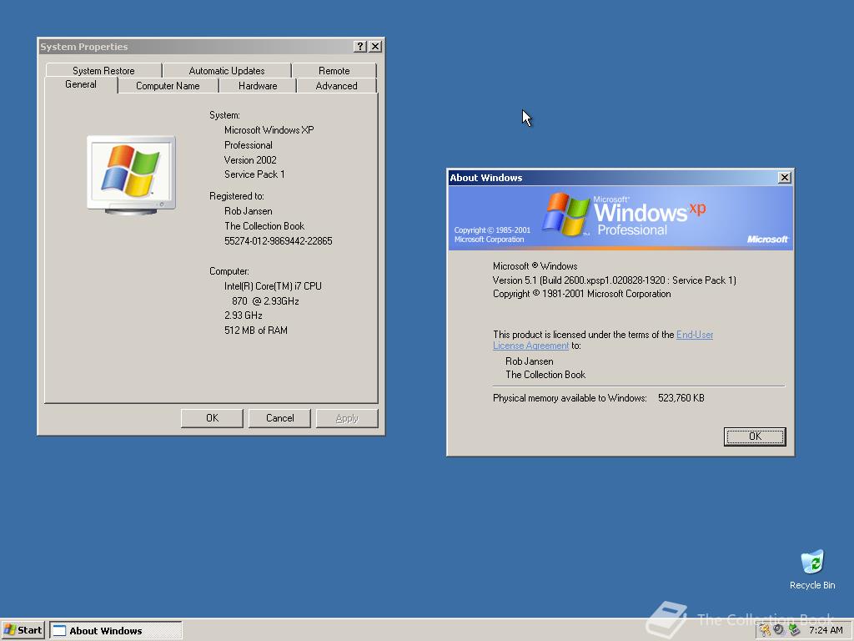Switch to the Remote tab
Screen dimensions: 854x641
point(334,70)
